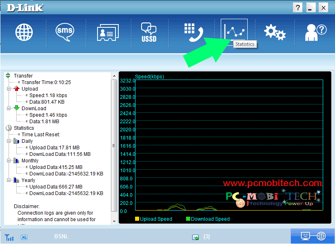Image resolution: width=335 pixels, height=244 pixels.
Task: Select the Transfer tree item
Action: click(23, 75)
